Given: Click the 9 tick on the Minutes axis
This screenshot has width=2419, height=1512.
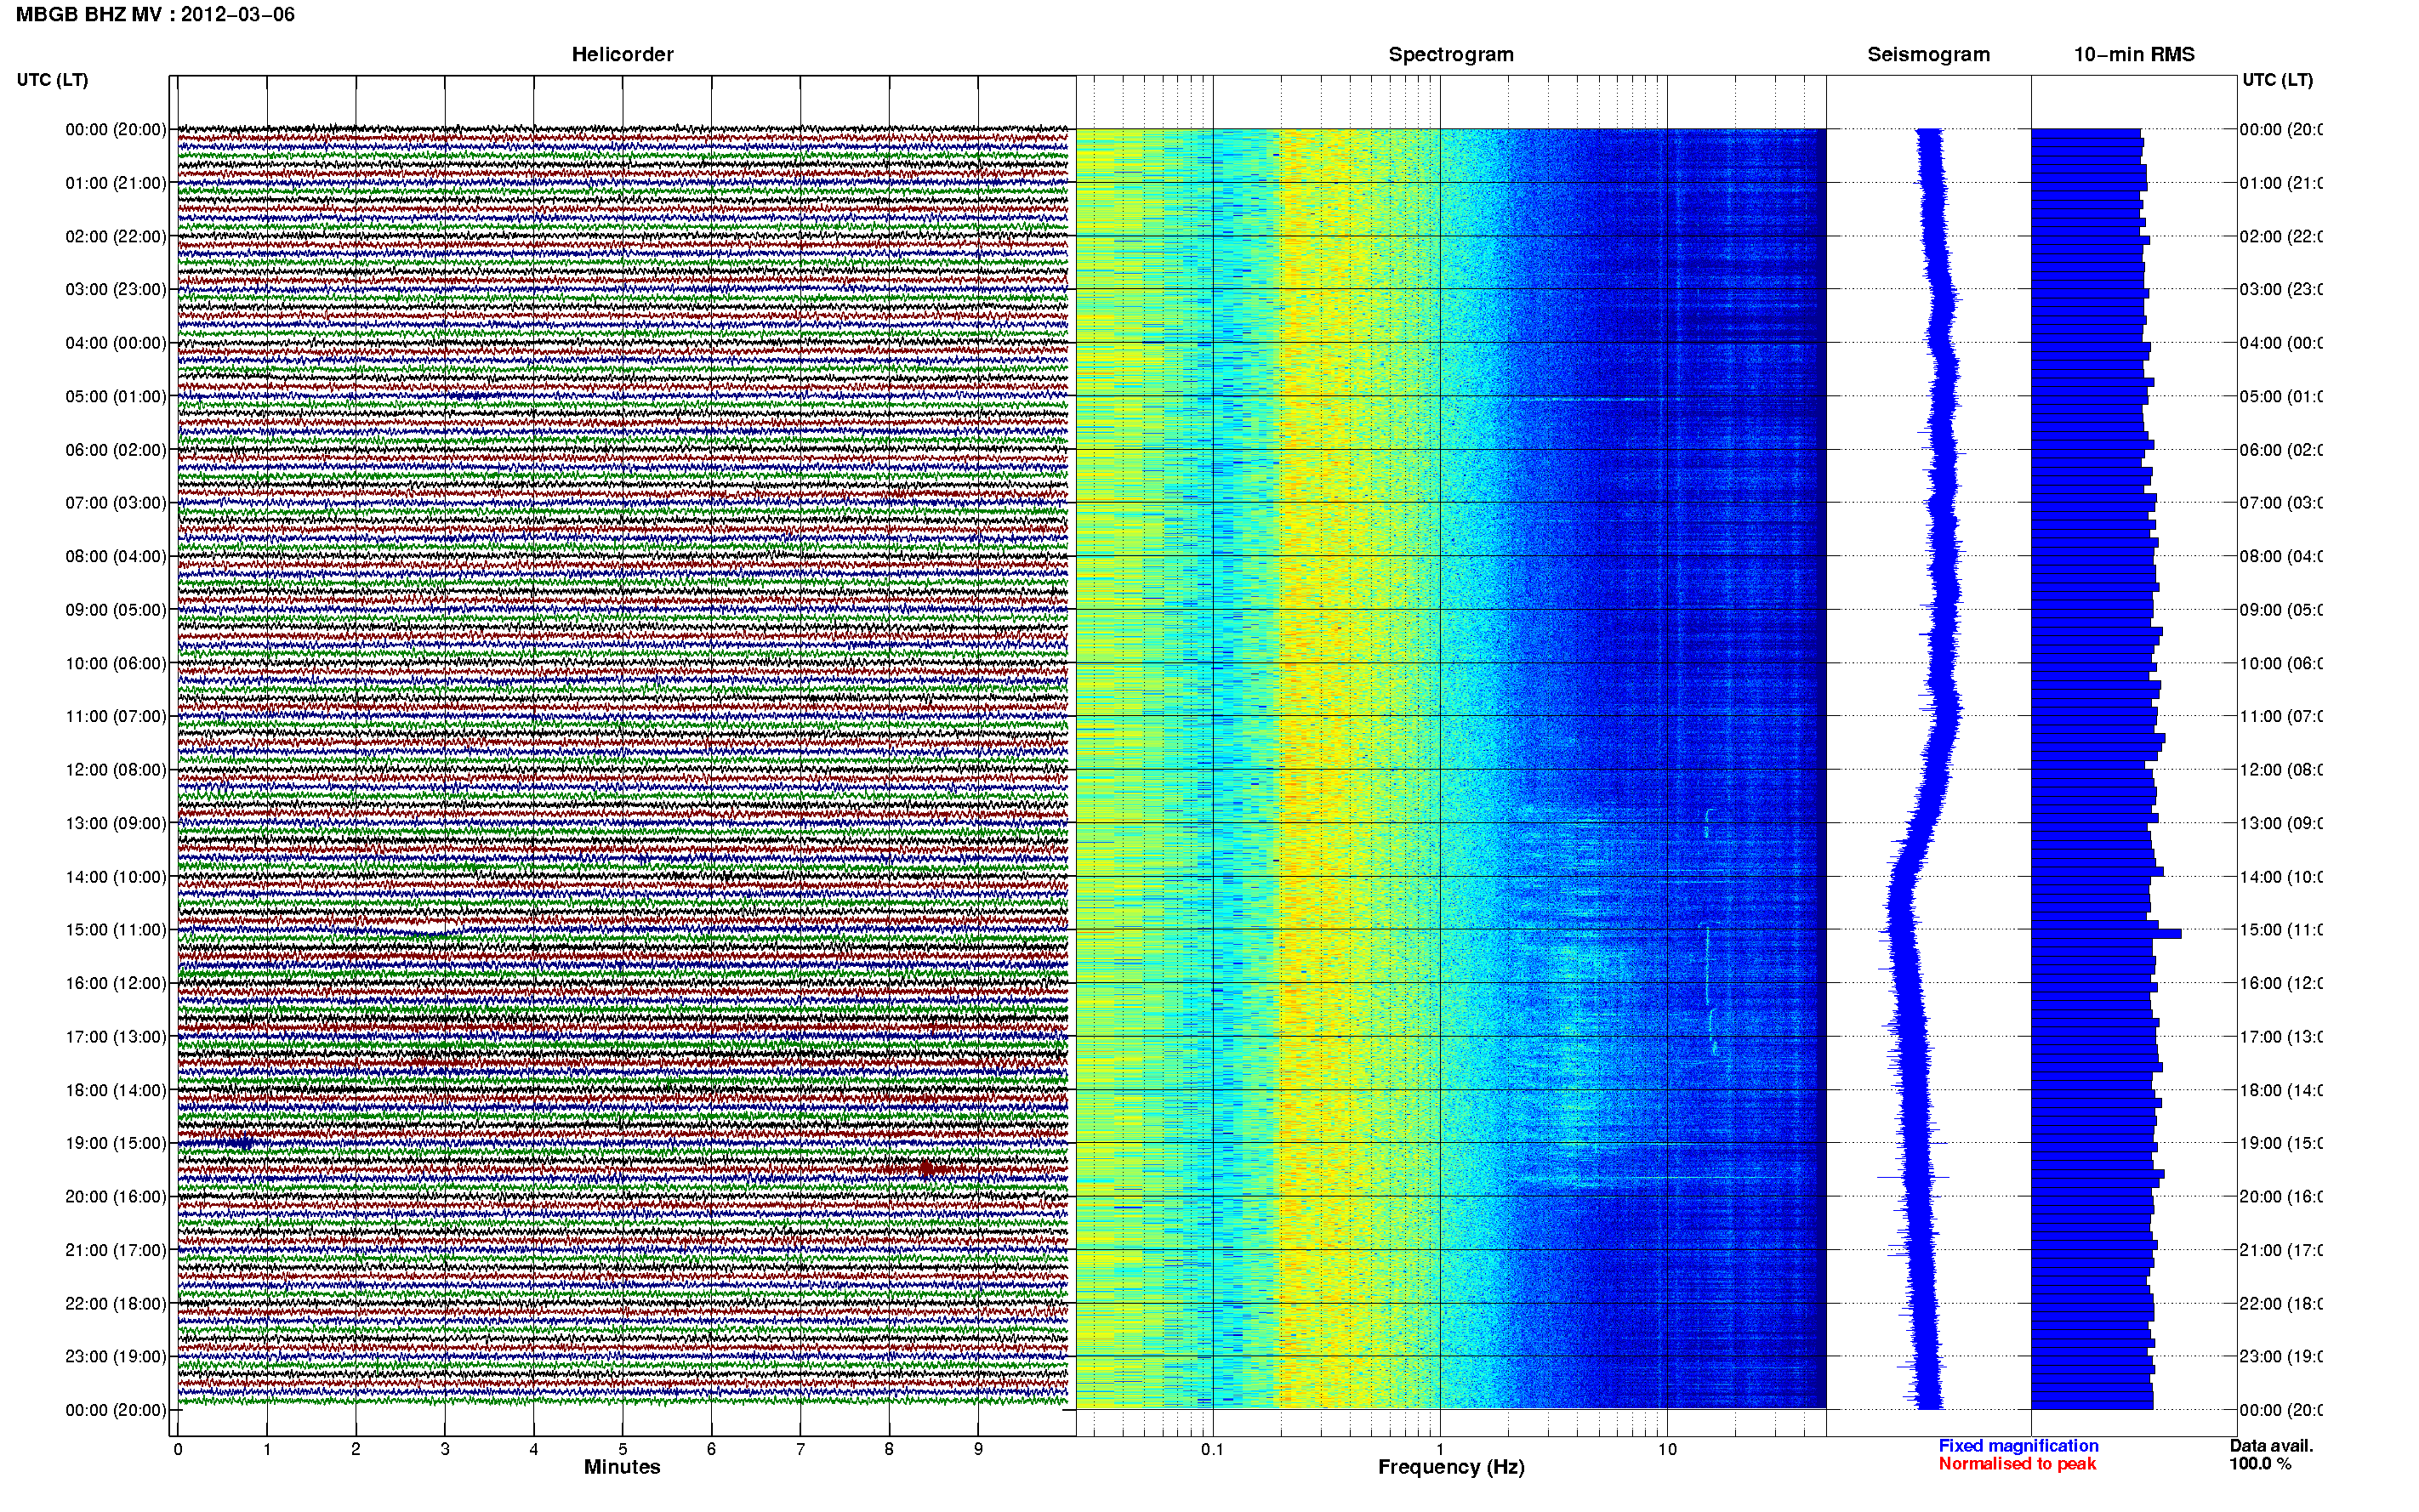Looking at the screenshot, I should pyautogui.click(x=978, y=1449).
